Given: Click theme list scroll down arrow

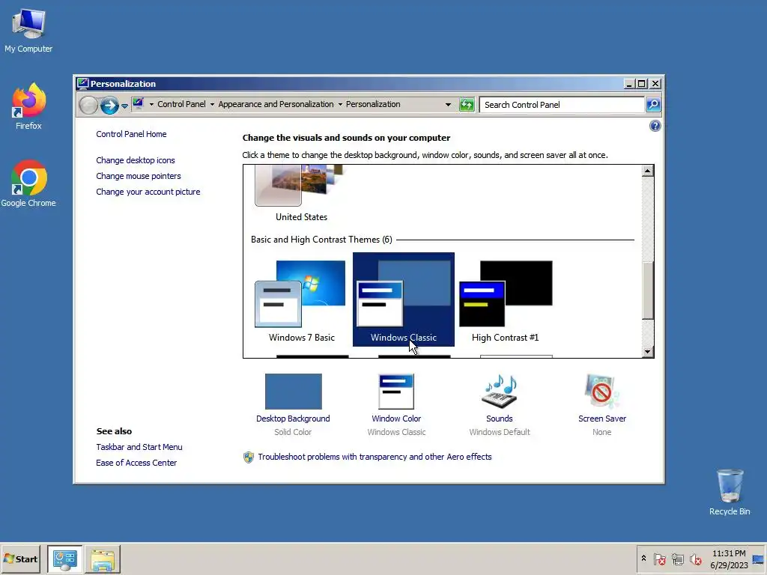Looking at the screenshot, I should coord(648,352).
